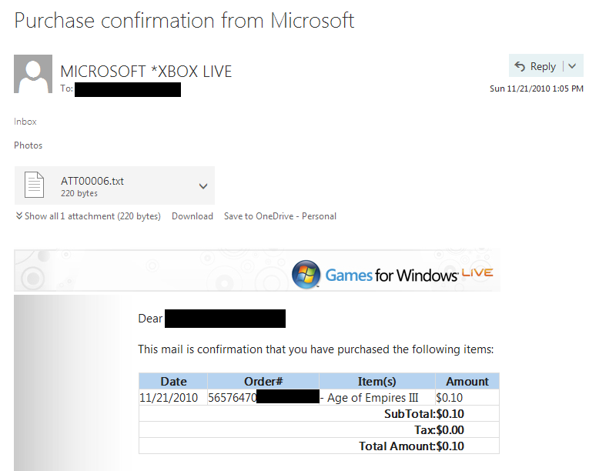Click the Item(s) column header
The height and width of the screenshot is (471, 589).
click(377, 381)
